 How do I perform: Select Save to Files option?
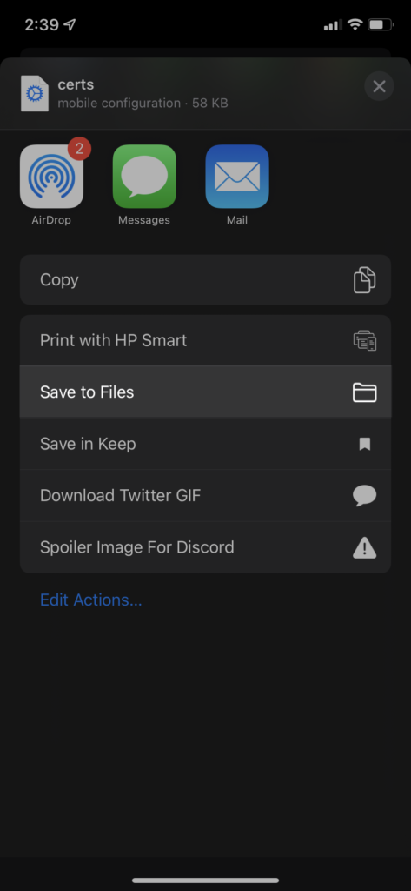pyautogui.click(x=205, y=392)
